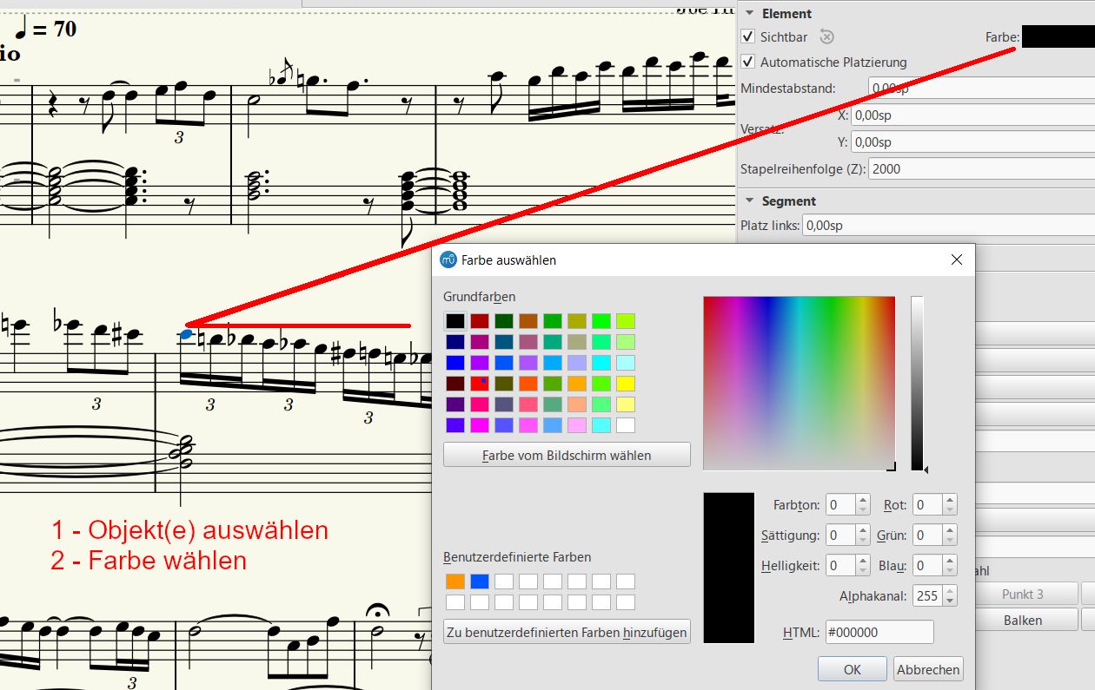Viewport: 1095px width, 690px height.
Task: Click the HTML color code field
Action: tap(879, 632)
